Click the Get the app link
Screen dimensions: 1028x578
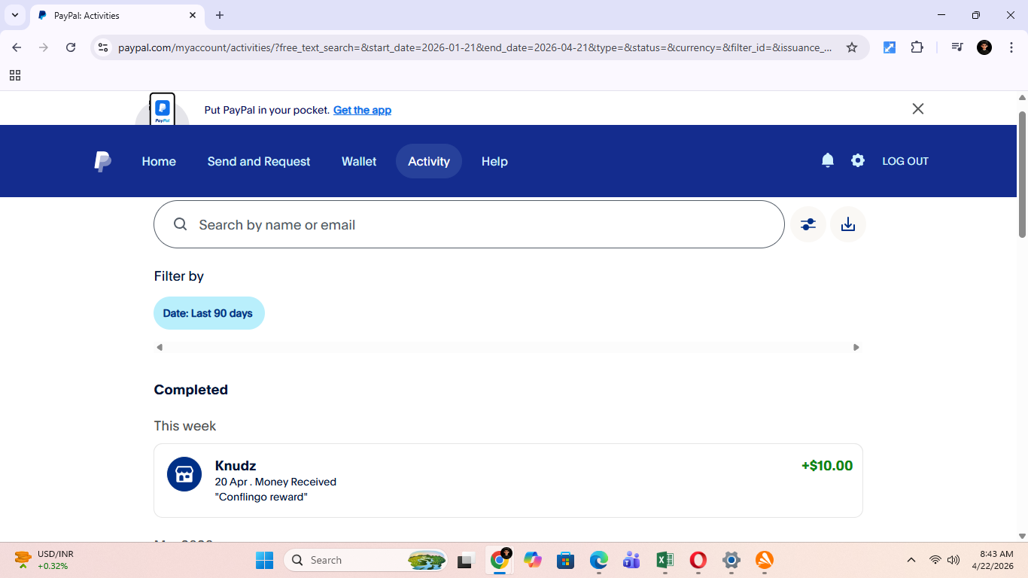coord(362,110)
